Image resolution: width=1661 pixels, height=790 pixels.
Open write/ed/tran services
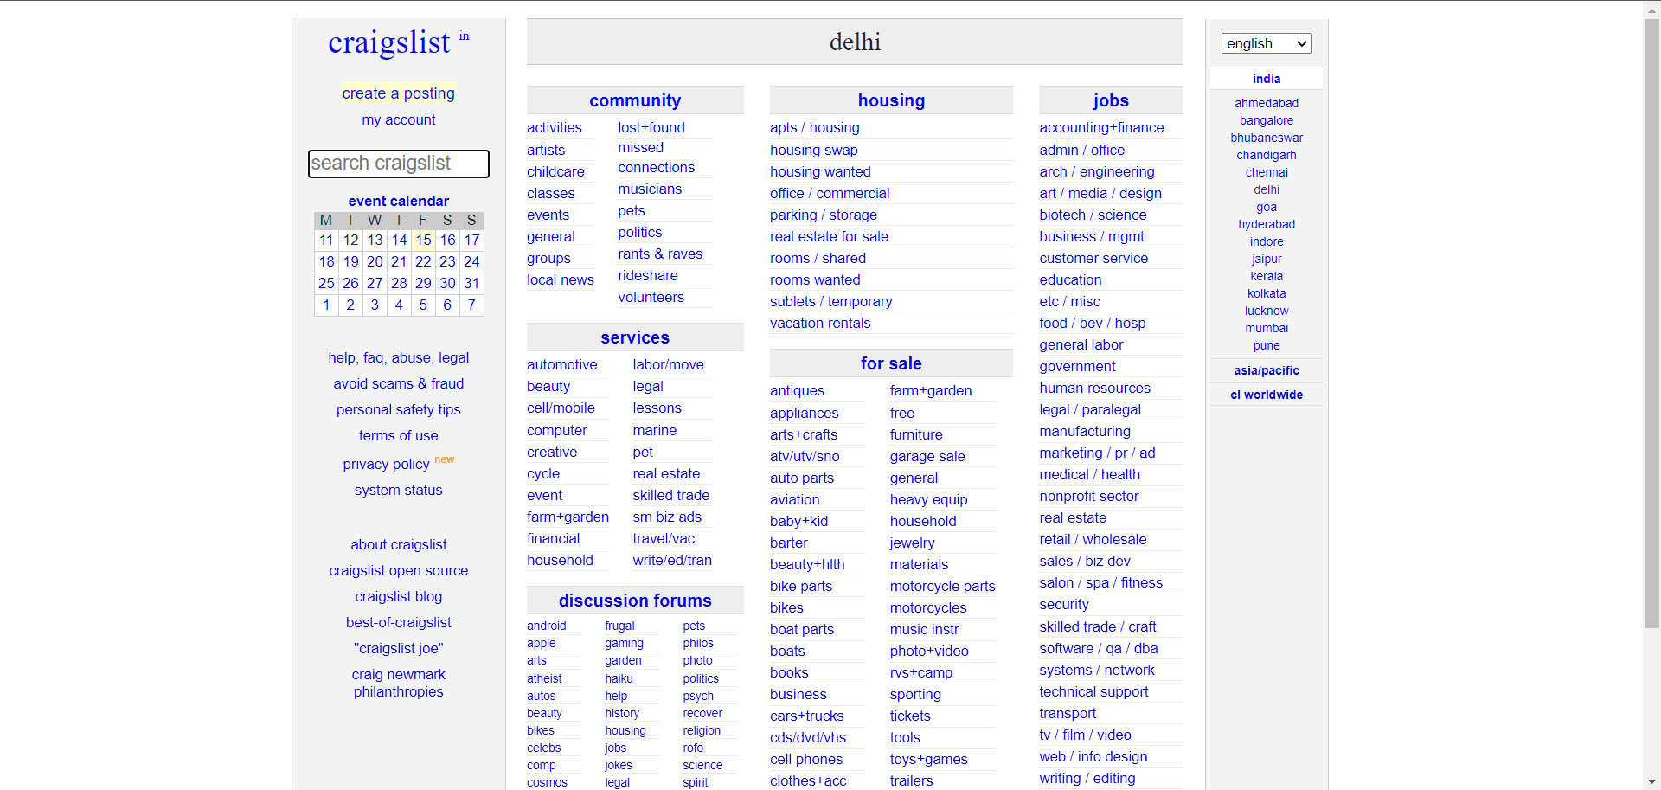[x=672, y=560]
